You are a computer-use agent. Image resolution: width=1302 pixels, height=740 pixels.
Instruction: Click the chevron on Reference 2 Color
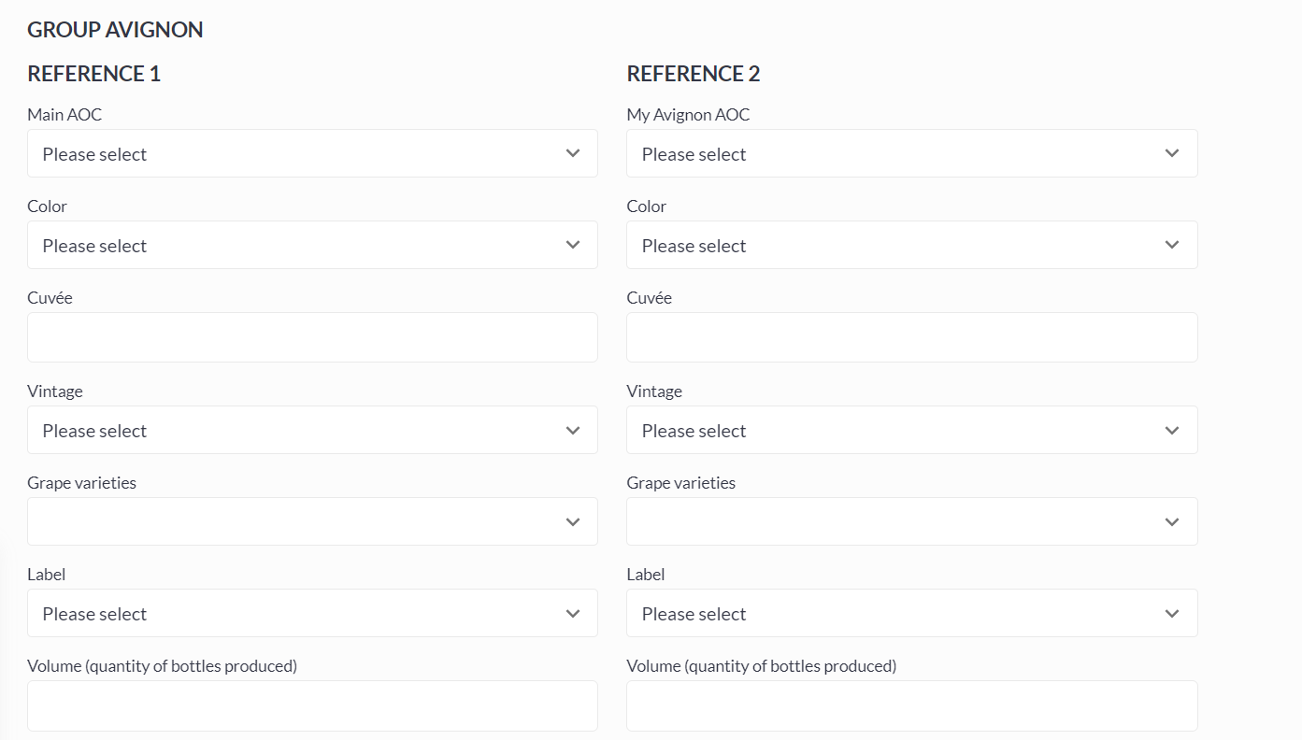coord(1172,245)
